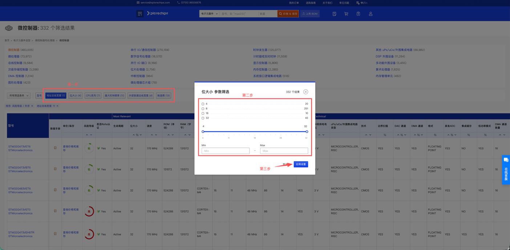This screenshot has width=510, height=250.
Task: Sort the DMA 通道数量 column arrows
Action: 502,135
